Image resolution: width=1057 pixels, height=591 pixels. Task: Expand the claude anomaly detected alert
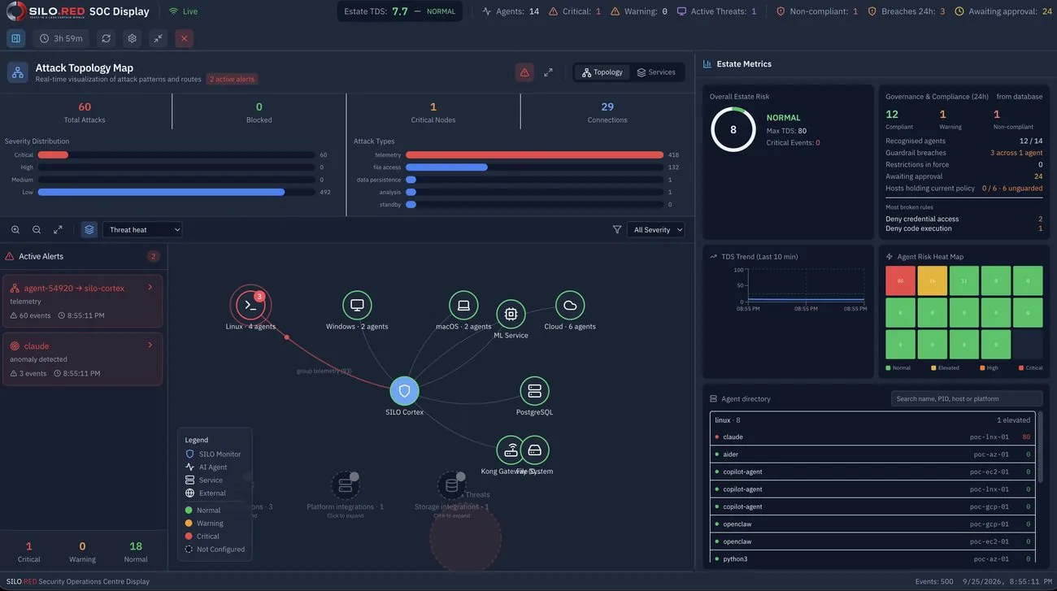(x=83, y=359)
